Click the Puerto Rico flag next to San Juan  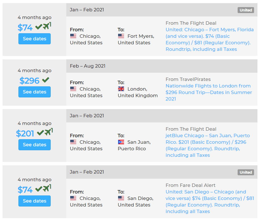(121, 142)
